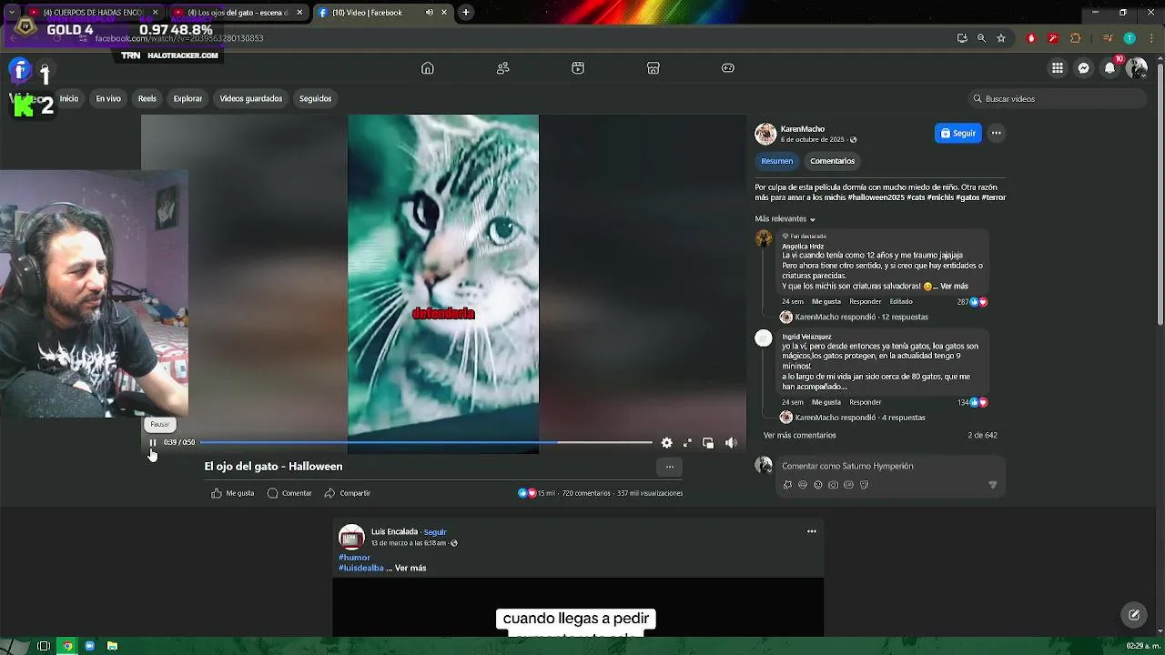Open video settings gear in player
The image size is (1165, 655).
tap(667, 443)
